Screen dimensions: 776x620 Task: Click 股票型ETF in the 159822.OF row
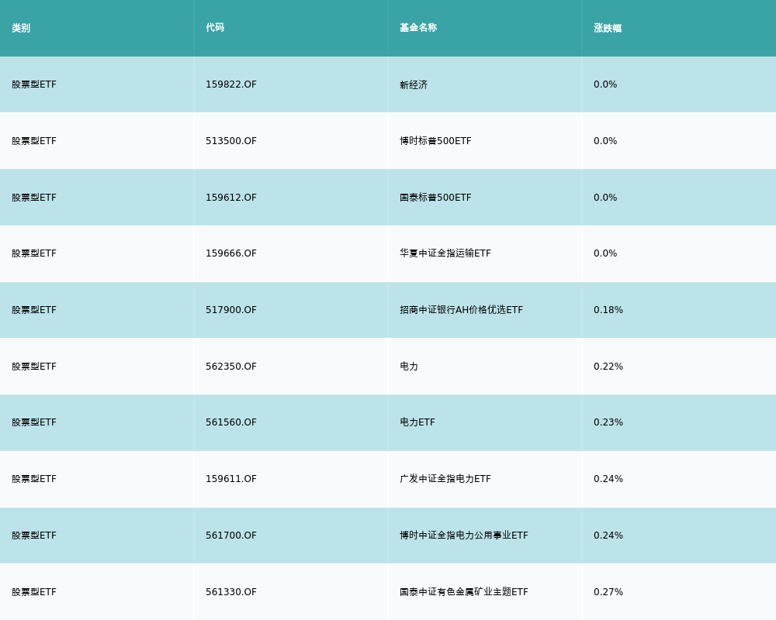pos(34,84)
